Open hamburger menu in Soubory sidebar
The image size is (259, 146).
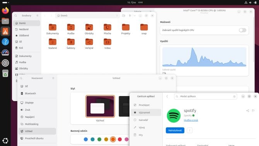(37, 15)
